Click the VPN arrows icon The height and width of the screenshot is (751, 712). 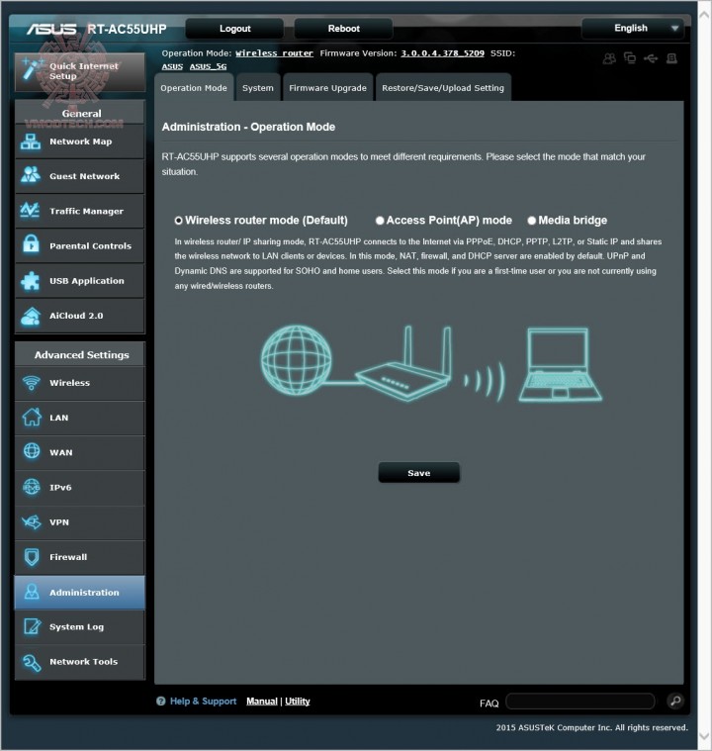click(x=32, y=521)
